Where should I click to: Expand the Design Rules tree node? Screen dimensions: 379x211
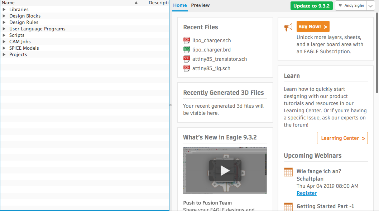point(4,22)
